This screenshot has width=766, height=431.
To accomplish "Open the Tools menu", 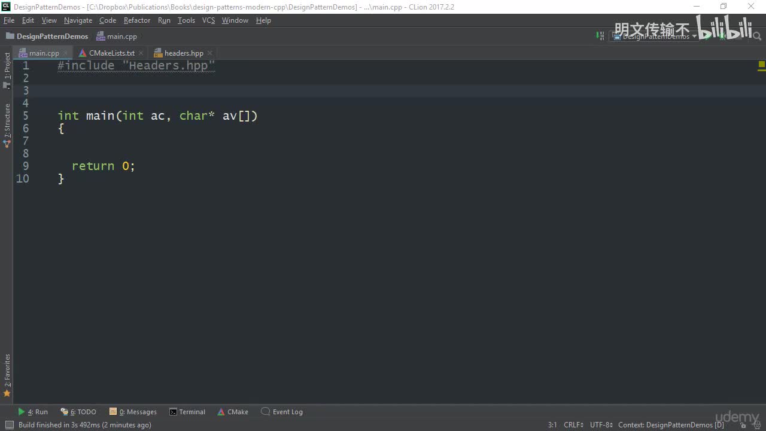I will pos(186,20).
